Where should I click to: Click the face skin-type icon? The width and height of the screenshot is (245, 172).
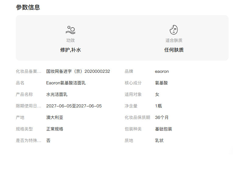[174, 30]
